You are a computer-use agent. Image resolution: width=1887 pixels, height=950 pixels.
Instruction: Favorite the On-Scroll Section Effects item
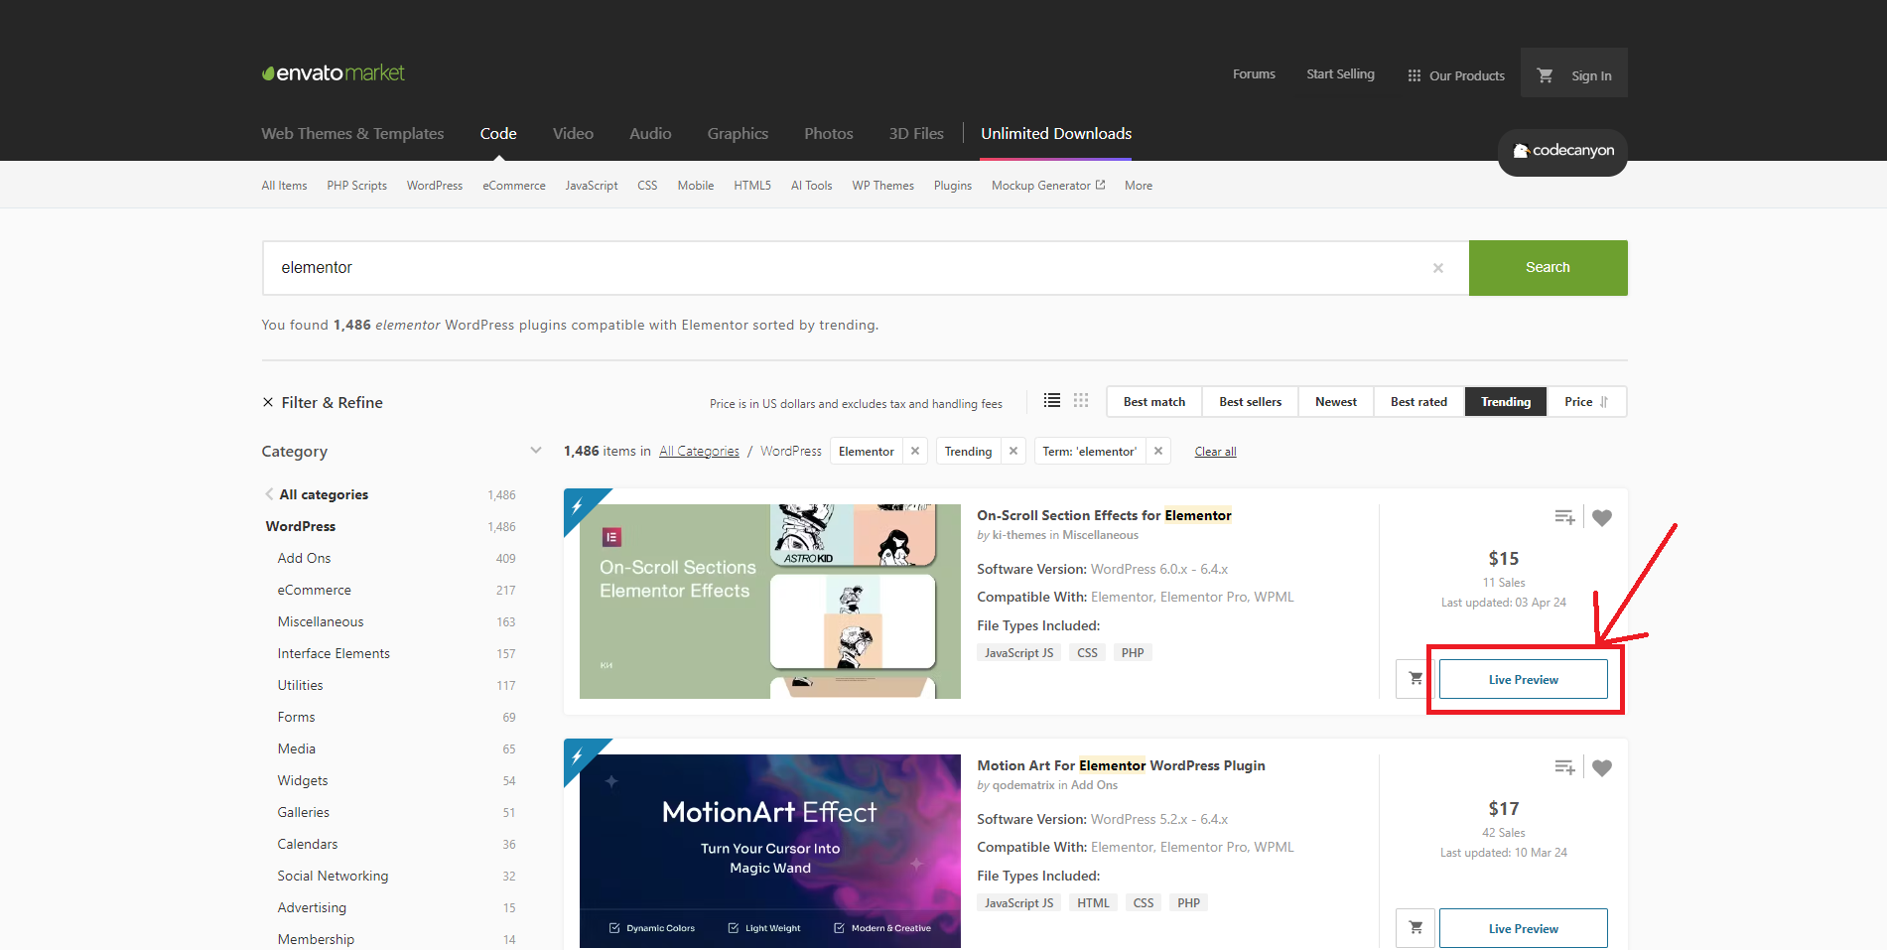[x=1601, y=517]
